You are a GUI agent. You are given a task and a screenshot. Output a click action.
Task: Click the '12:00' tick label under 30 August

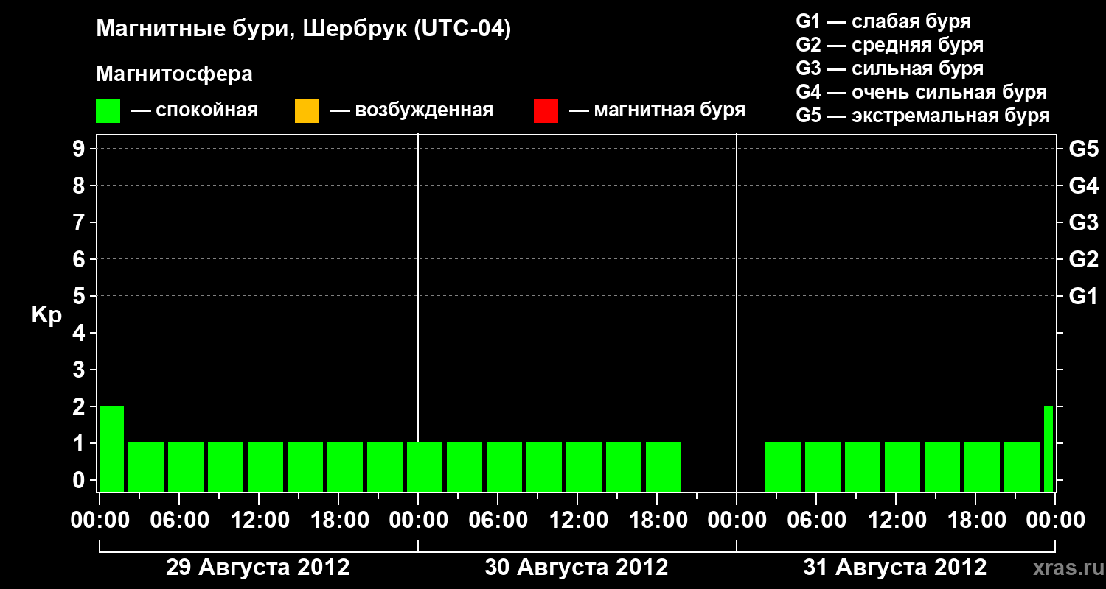[x=577, y=521]
